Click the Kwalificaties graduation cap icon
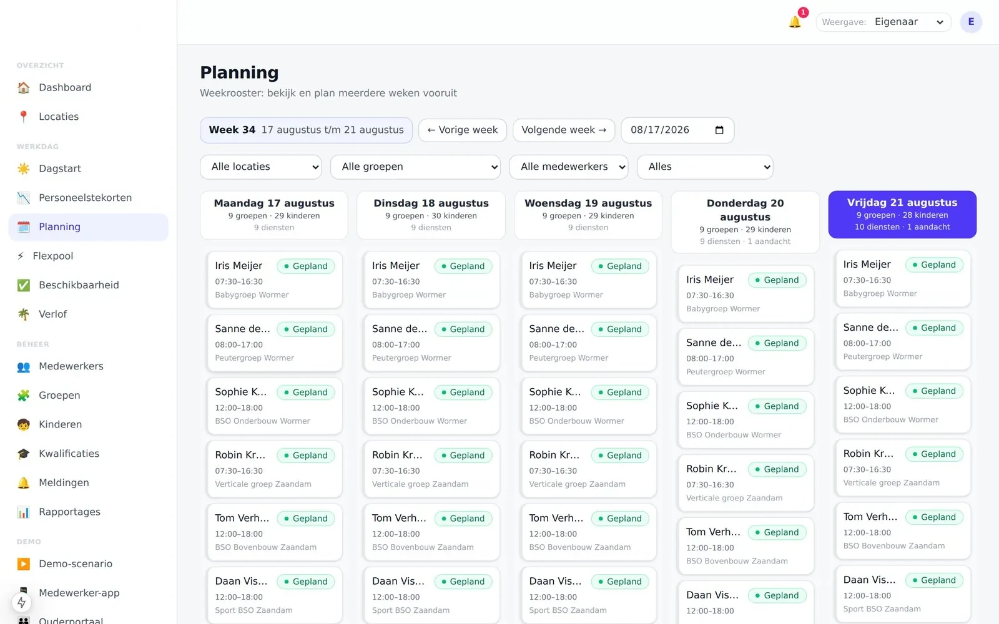Screen dimensions: 999x624 [x=24, y=454]
